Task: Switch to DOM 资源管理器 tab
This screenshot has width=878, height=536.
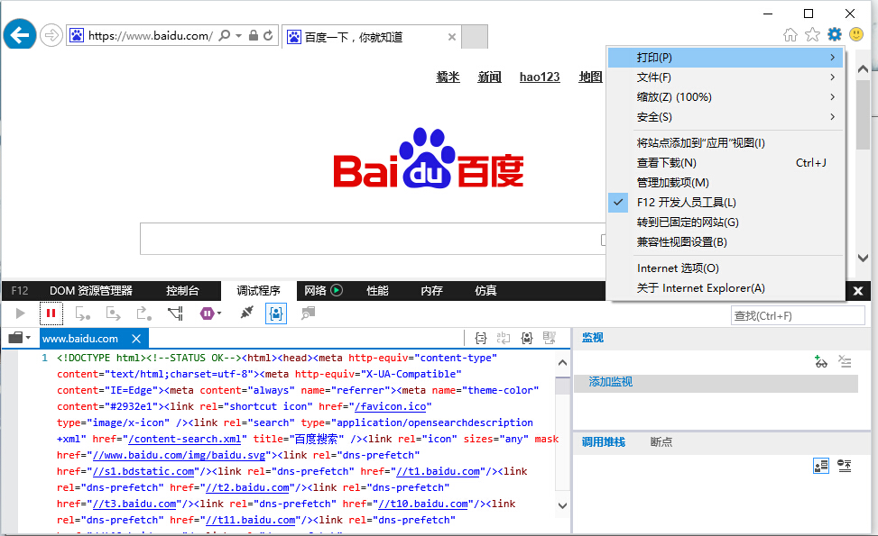Action: click(x=91, y=291)
